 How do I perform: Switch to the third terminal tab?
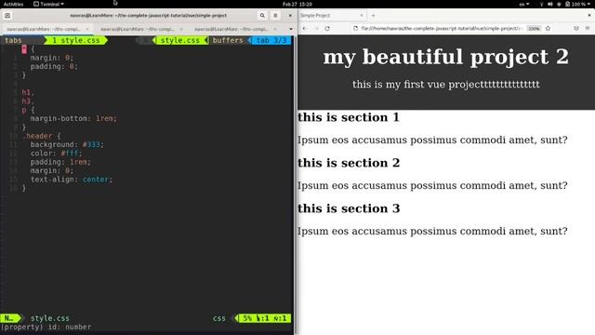coord(234,29)
